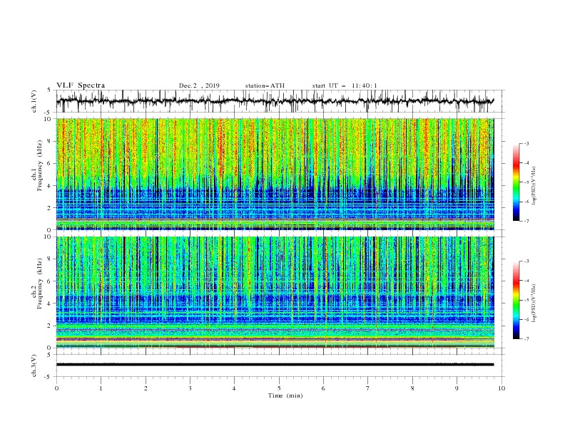Image resolution: width=565 pixels, height=436 pixels.
Task: Select the ch.1 Frequency (kHz) axis label
Action: tap(36, 164)
